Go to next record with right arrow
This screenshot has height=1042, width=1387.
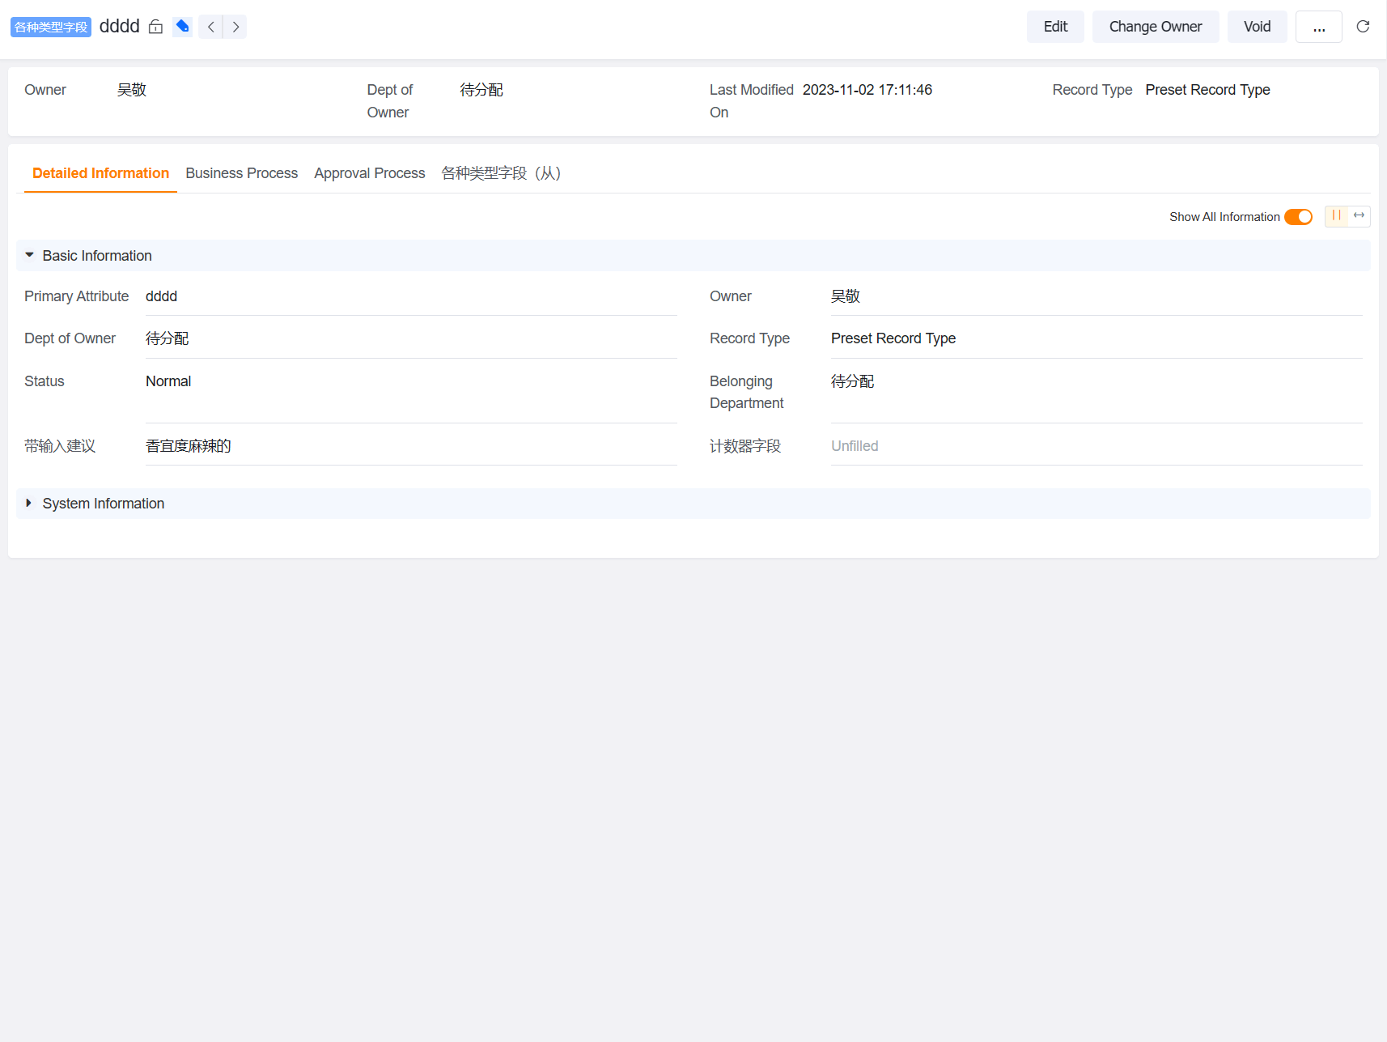tap(235, 27)
